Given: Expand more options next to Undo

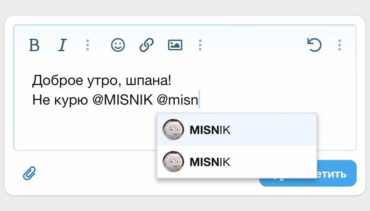Looking at the screenshot, I should click(340, 45).
